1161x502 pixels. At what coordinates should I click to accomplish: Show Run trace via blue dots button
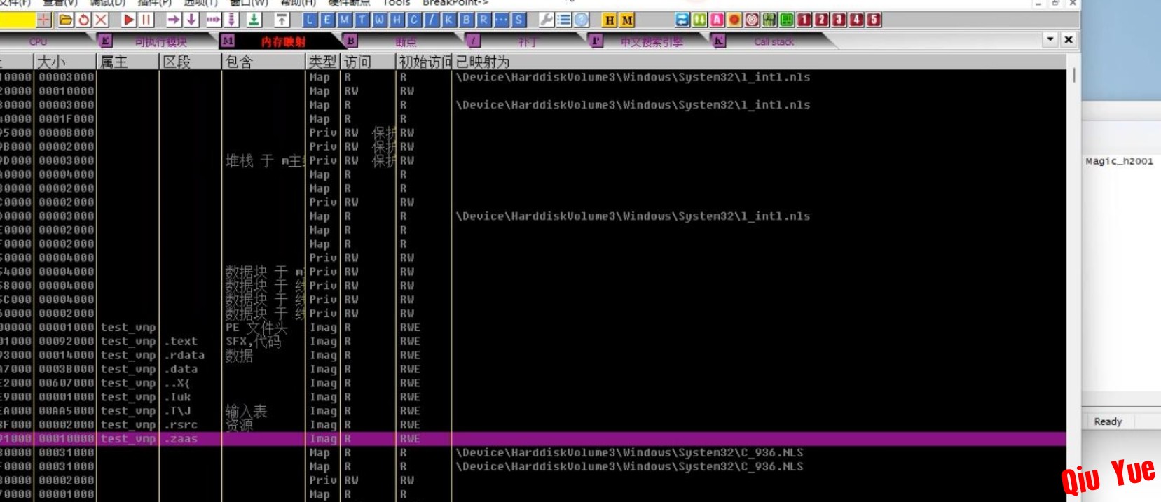500,20
